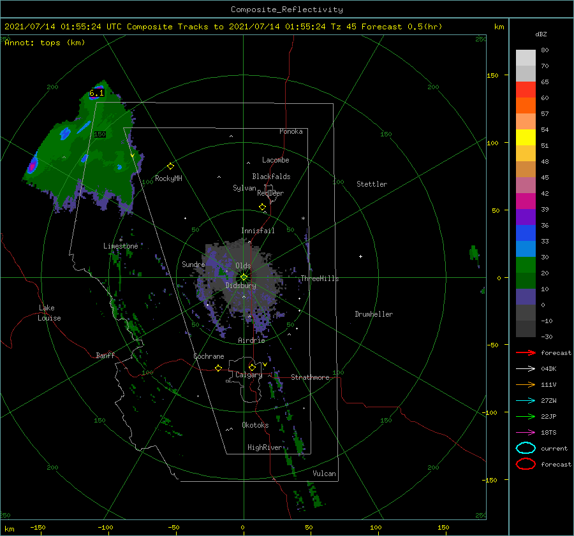Select the Vulcan label
Image resolution: width=574 pixels, height=536 pixels.
[x=324, y=474]
